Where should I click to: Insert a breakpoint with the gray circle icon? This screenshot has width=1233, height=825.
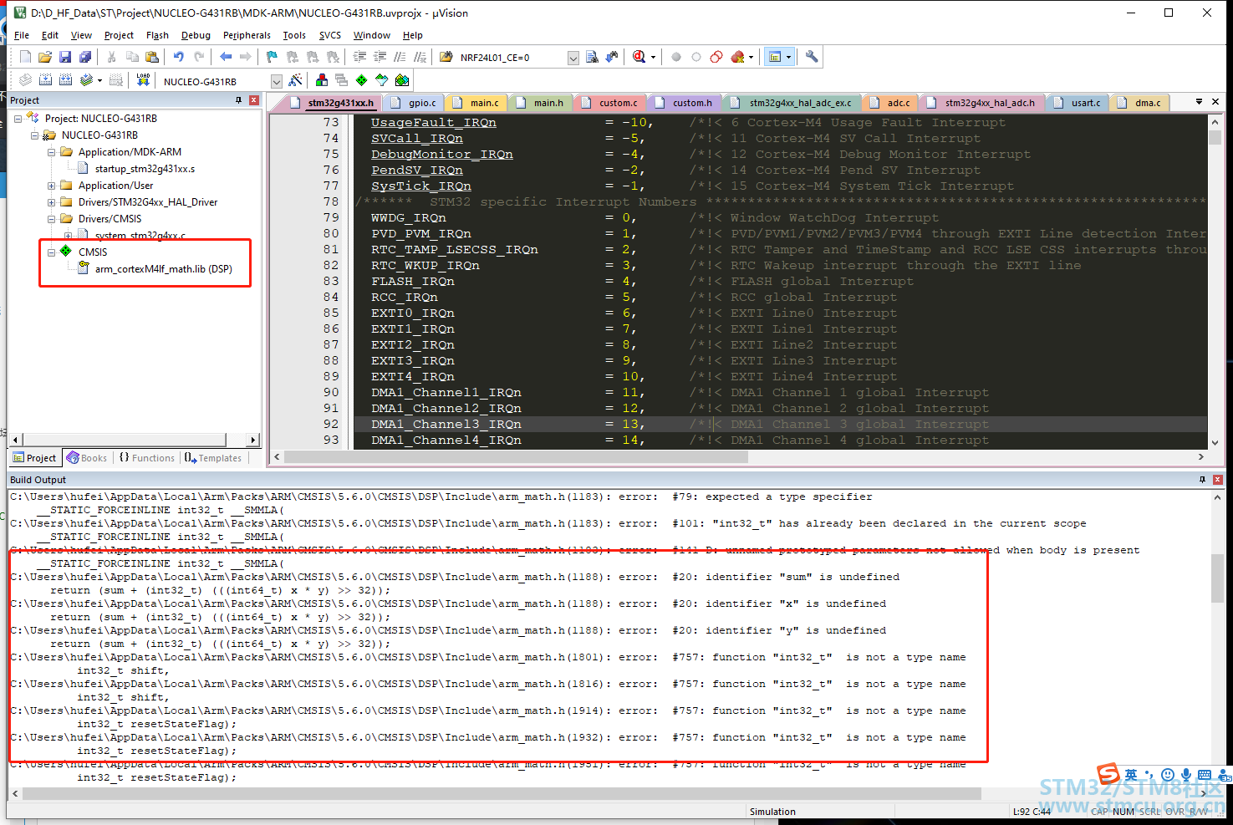pos(676,57)
